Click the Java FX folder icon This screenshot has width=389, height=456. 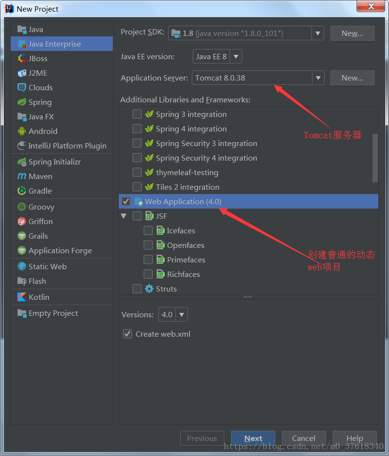coord(22,116)
